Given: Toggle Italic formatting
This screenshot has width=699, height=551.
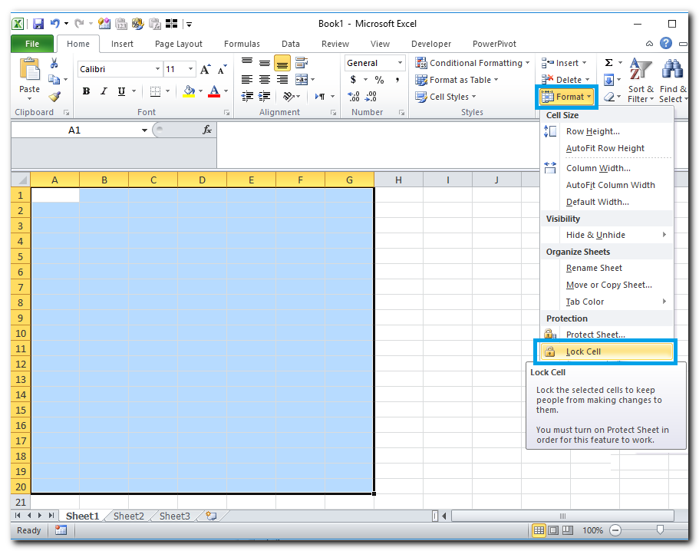Looking at the screenshot, I should tap(104, 91).
